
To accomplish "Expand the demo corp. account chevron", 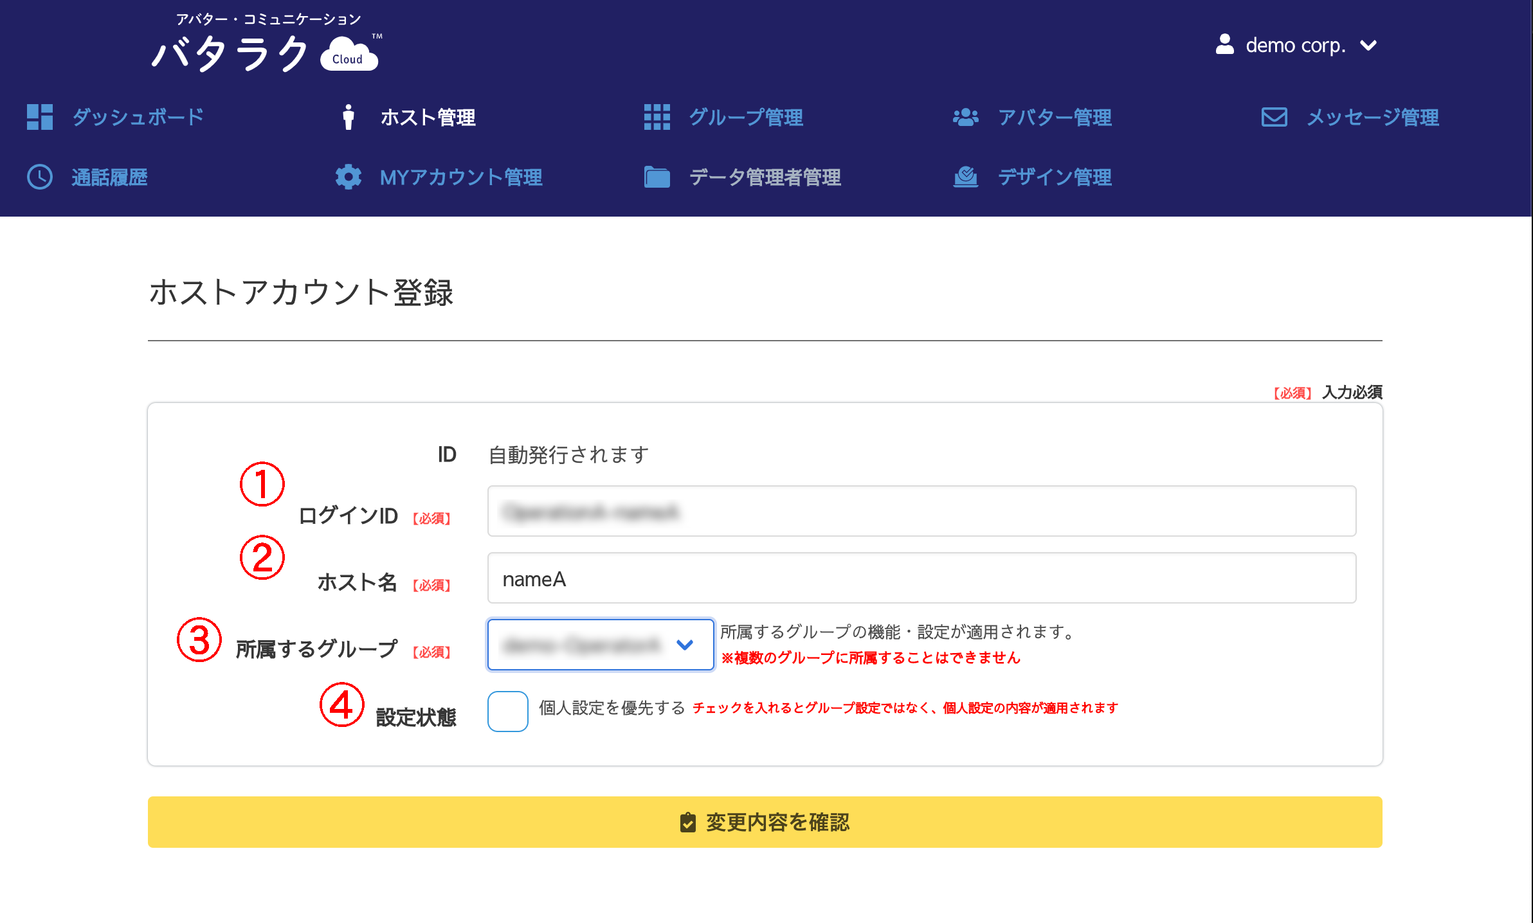I will [1368, 46].
